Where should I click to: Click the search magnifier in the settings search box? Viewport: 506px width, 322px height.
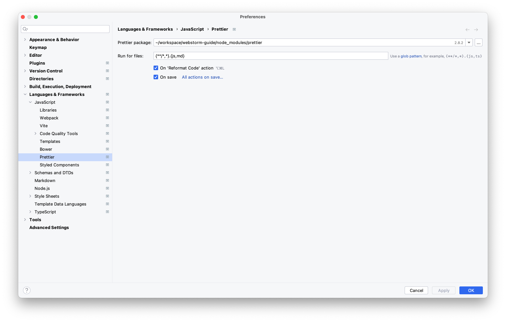[x=25, y=29]
